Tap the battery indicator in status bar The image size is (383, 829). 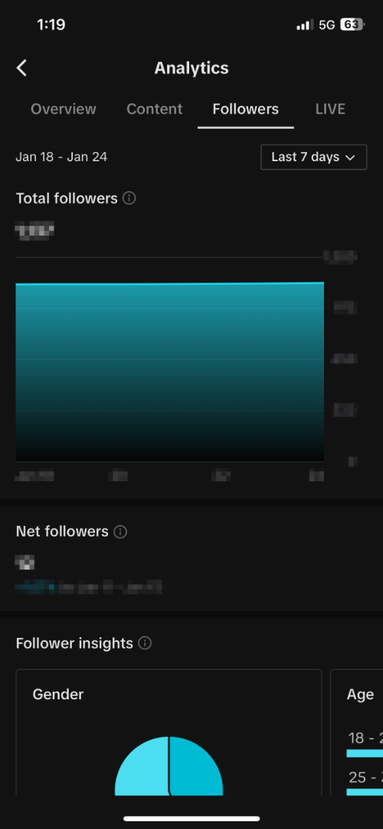coord(352,25)
